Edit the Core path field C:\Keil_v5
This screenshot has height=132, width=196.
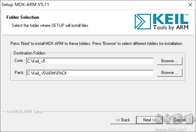pos(90,61)
